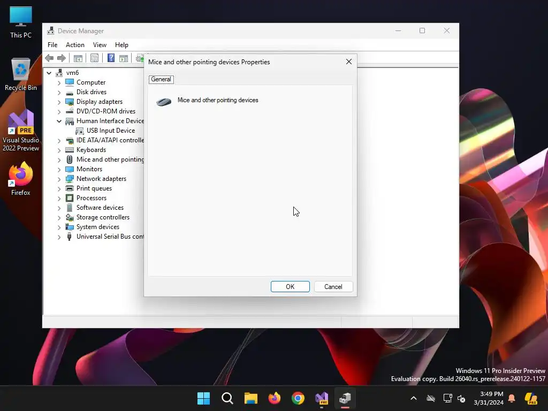The image size is (548, 411).
Task: Select the mouse icon beside Mice category
Action: pos(70,159)
